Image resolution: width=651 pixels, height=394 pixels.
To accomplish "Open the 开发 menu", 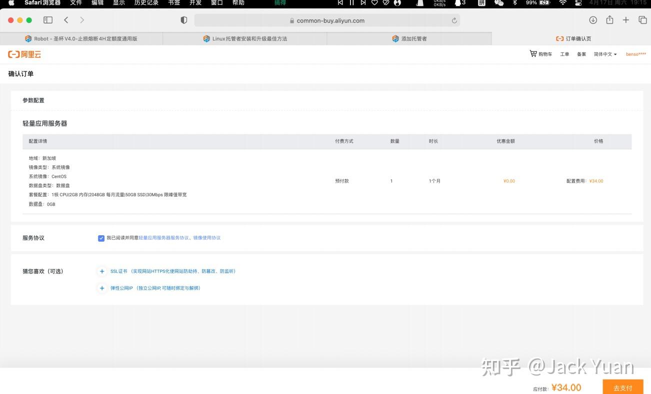I will pos(195,2).
